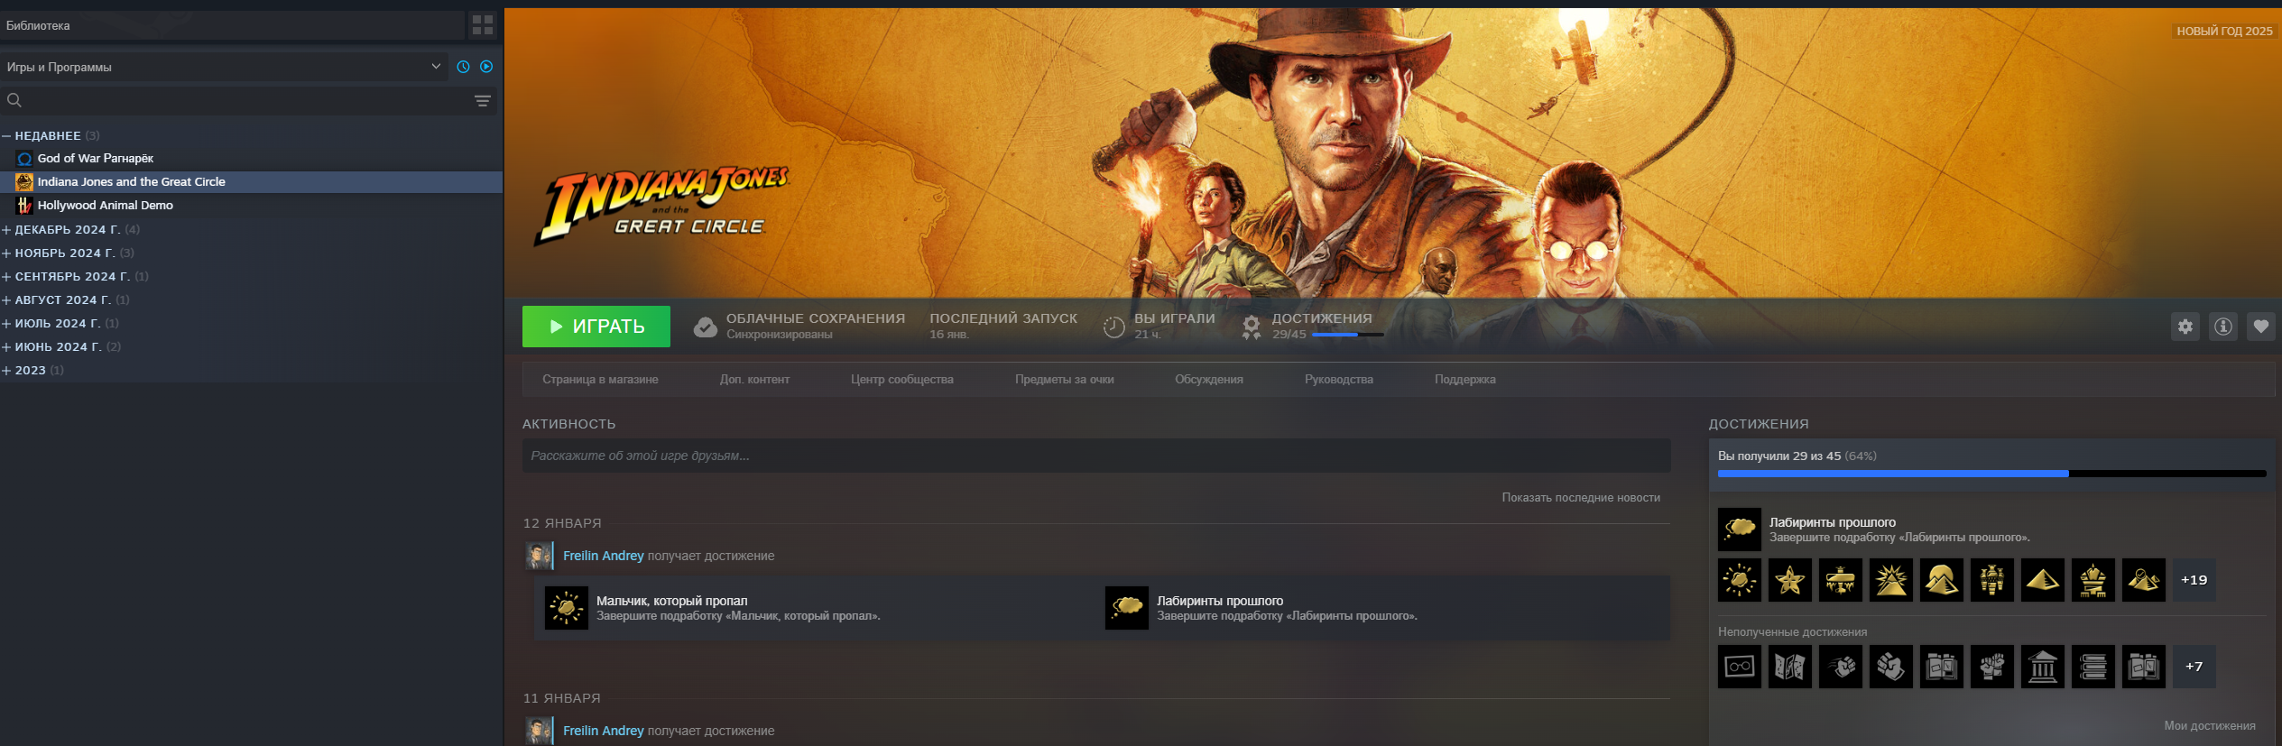Image resolution: width=2282 pixels, height=746 pixels.
Task: Open the Центр сообщества tab
Action: point(901,380)
